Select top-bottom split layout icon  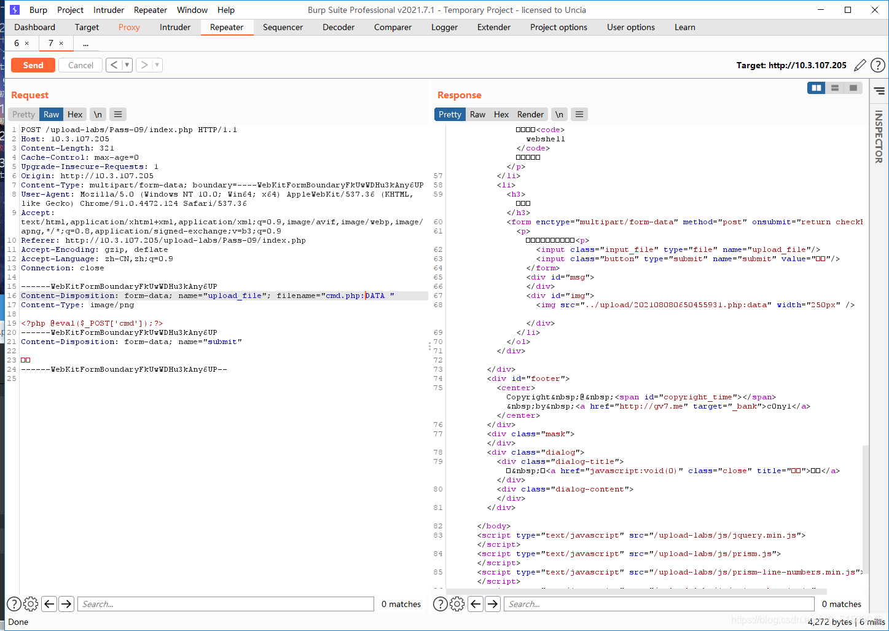click(x=835, y=88)
